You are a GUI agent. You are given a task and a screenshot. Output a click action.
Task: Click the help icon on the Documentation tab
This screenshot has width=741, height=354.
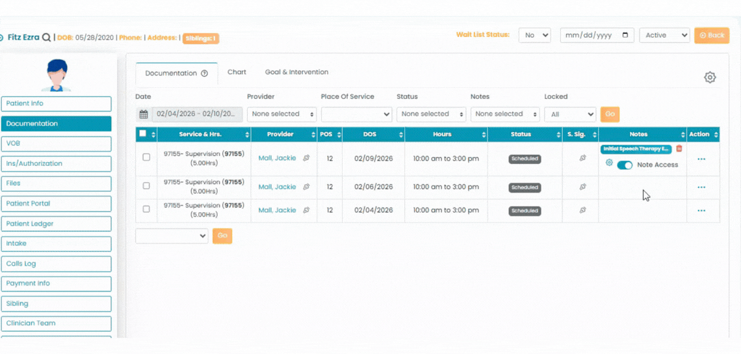[x=204, y=74]
